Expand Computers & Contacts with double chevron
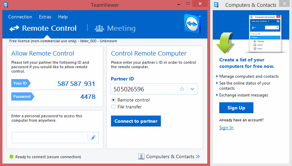This screenshot has width=292, height=166. [x=198, y=156]
